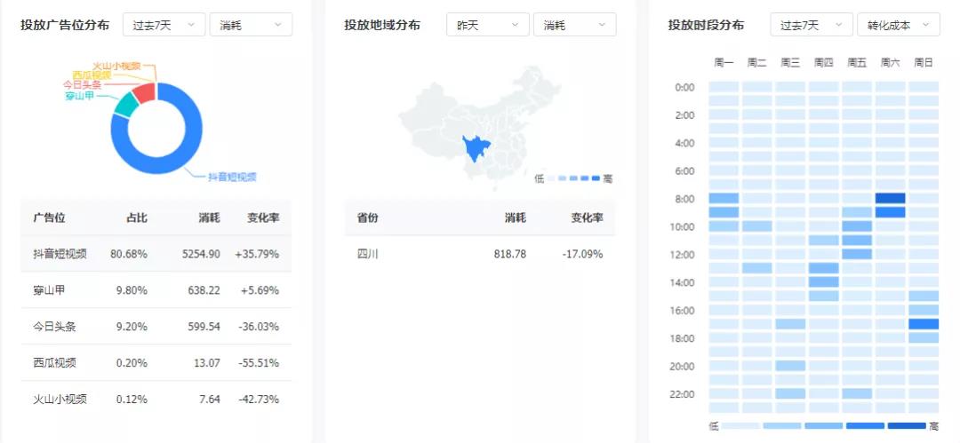Click the 抖音短视频 chart label

(x=232, y=177)
